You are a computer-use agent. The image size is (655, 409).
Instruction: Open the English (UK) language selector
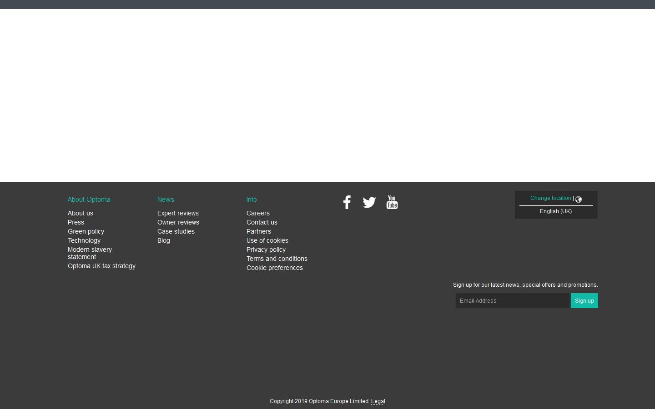(556, 211)
